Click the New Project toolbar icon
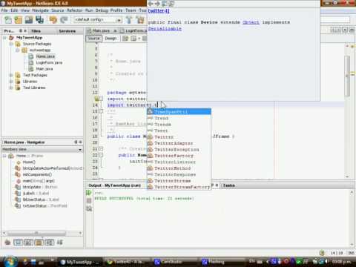This screenshot has height=267, width=356. click(19, 20)
